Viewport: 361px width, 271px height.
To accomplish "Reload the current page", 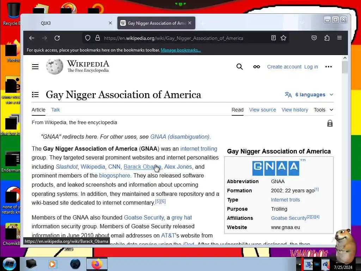I will point(57,38).
